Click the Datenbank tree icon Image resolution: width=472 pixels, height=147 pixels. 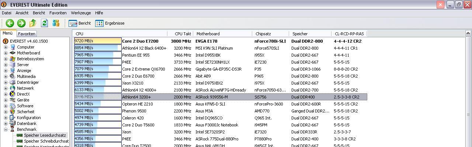coord(13,123)
